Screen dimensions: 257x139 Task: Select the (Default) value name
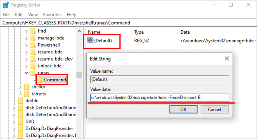(x=103, y=41)
